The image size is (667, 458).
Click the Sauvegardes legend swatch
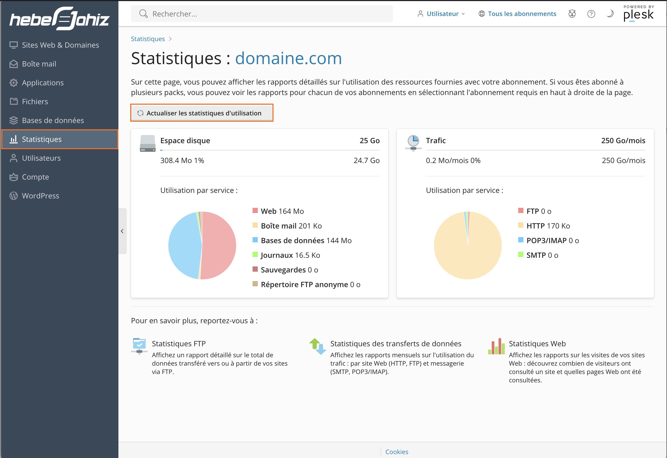click(x=255, y=269)
